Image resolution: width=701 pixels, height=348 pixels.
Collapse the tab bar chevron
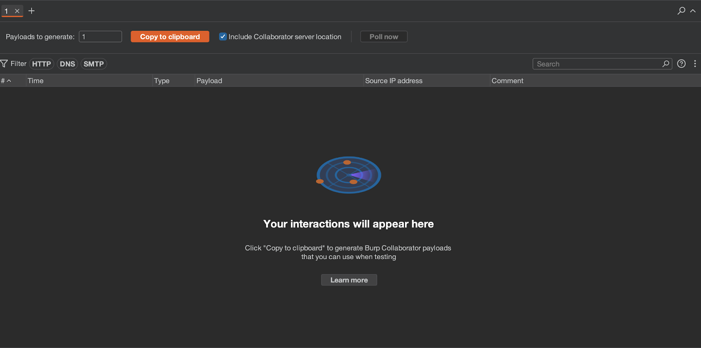click(693, 11)
